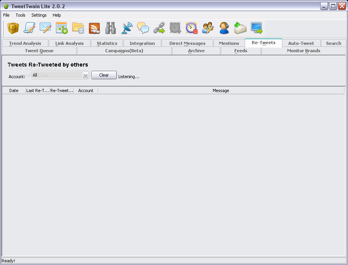Open the Auto-Tweet tab

coord(301,43)
